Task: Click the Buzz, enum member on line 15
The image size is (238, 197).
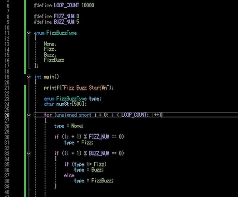Action: (x=50, y=55)
